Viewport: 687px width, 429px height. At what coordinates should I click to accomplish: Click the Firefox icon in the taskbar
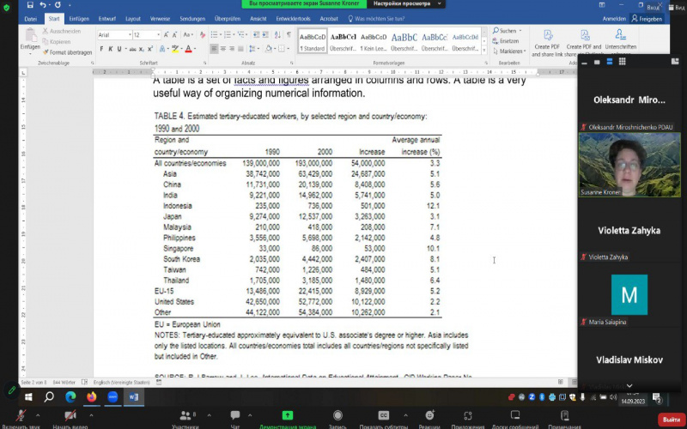92,396
